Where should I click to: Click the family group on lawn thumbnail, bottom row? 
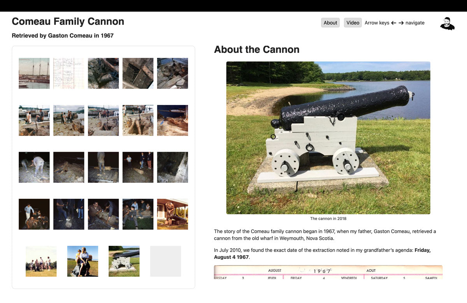[x=41, y=261]
